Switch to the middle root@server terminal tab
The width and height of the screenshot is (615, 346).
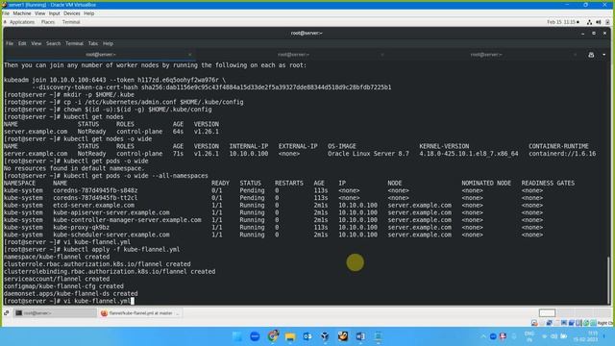pos(293,55)
